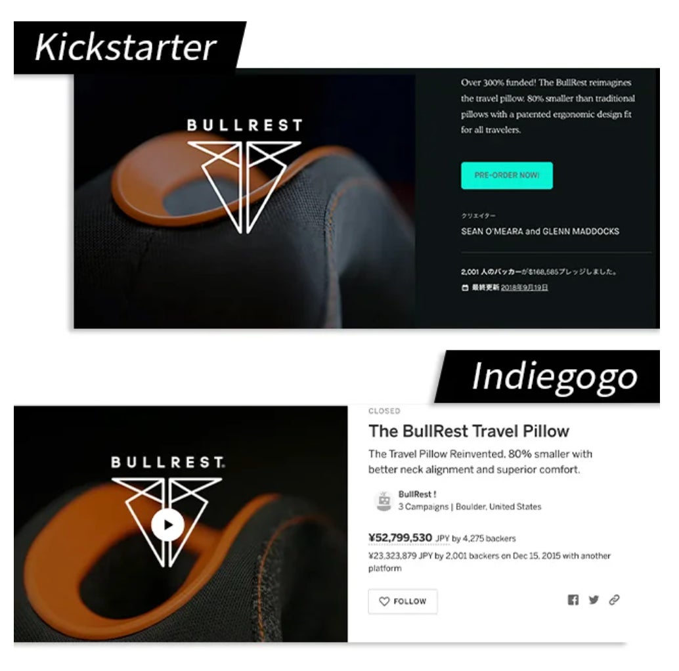Open the BullRest ! campaigner avatar
The height and width of the screenshot is (671, 679).
click(383, 501)
